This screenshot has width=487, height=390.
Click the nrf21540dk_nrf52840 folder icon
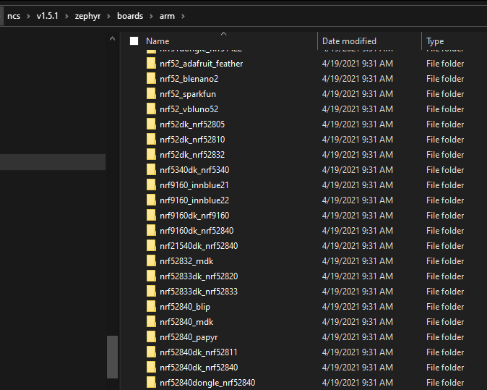coord(151,246)
